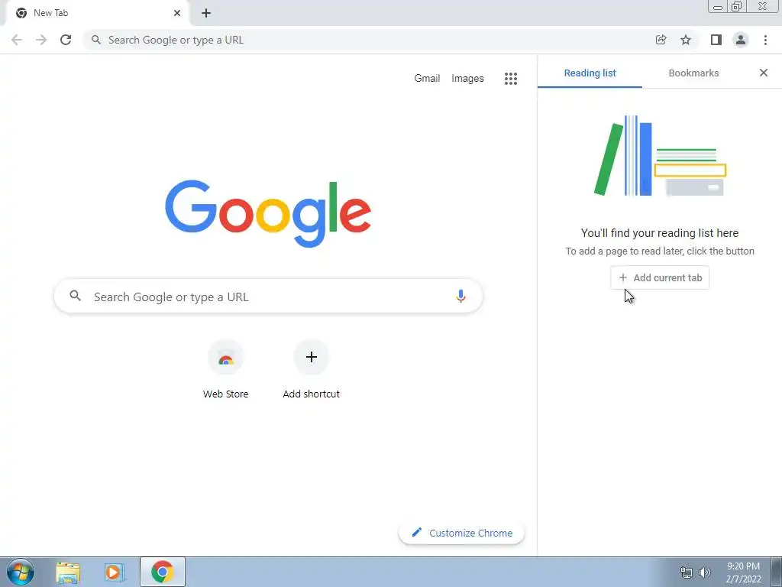
Task: Click the Add shortcut plus tile
Action: 312,369
